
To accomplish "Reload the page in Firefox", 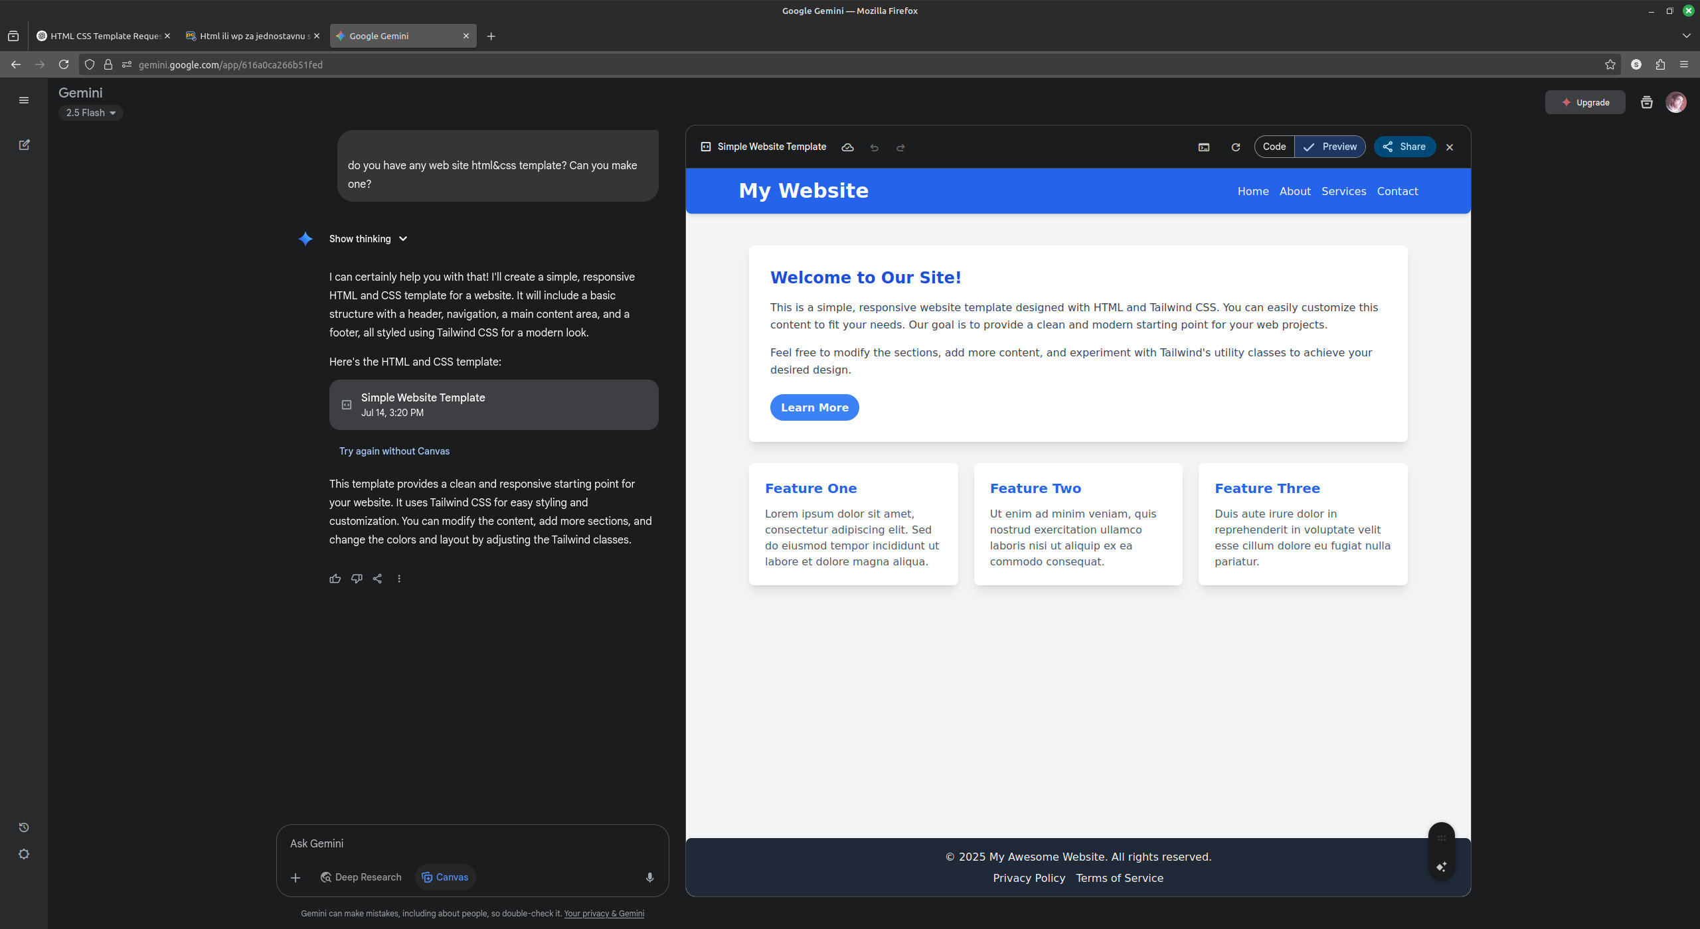I will tap(64, 64).
